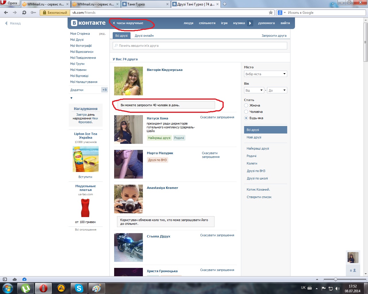Click Opera Link cloud icon in status bar

click(15, 279)
